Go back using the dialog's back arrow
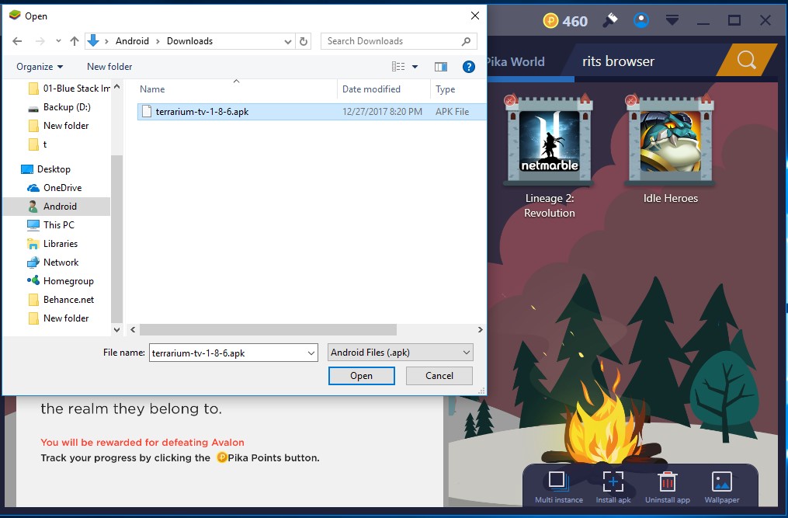Viewport: 788px width, 518px height. point(17,41)
